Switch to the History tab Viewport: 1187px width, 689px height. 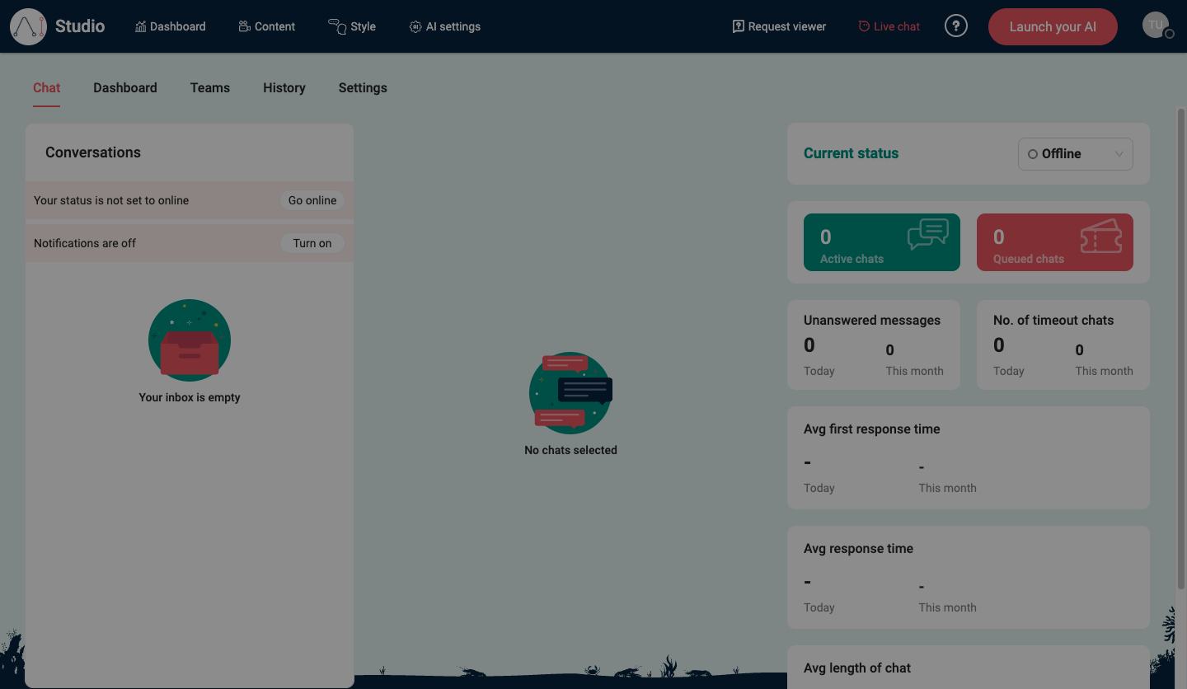point(284,87)
